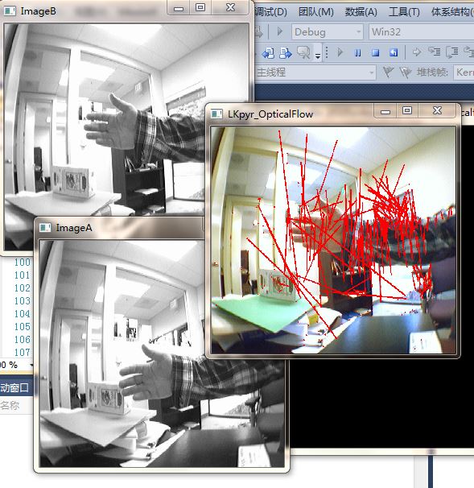Click the Show Next Statement arrow icon
This screenshot has width=474, height=488.
pos(417,52)
